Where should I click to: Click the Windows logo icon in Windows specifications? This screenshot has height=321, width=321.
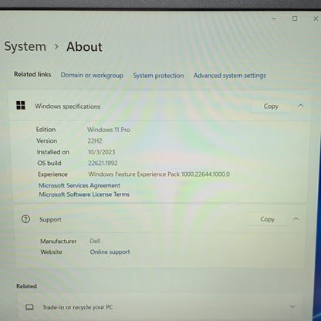point(21,105)
